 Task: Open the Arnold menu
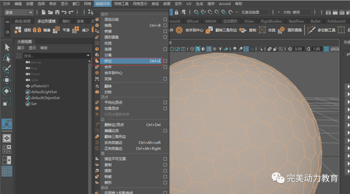(x=225, y=4)
